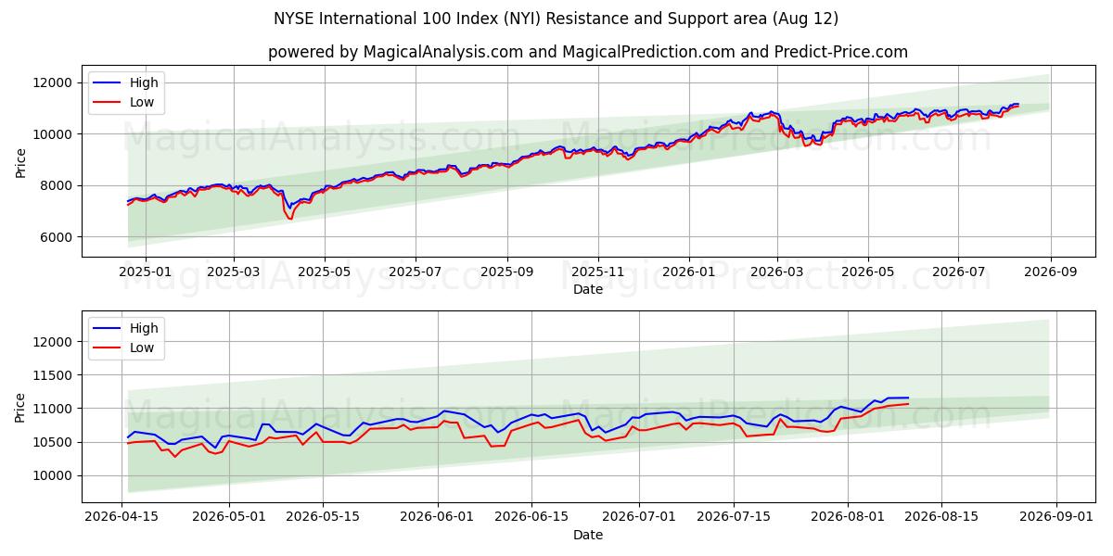Click the 10000 tick label on the top chart
The height and width of the screenshot is (556, 1113).
(53, 134)
